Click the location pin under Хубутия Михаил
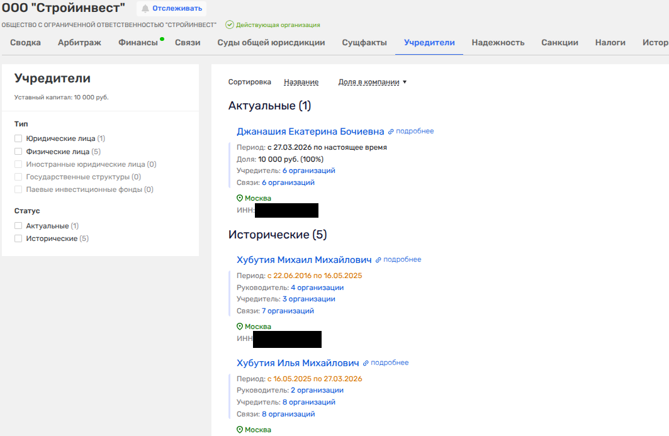 [240, 327]
